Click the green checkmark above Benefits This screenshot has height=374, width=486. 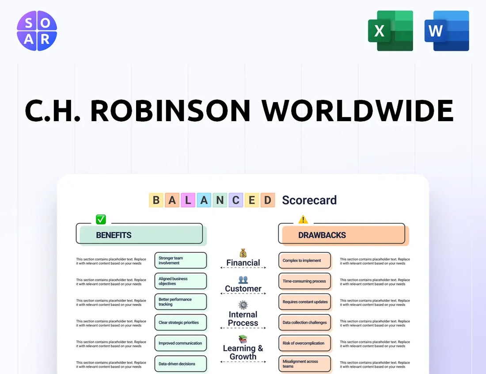click(x=101, y=219)
